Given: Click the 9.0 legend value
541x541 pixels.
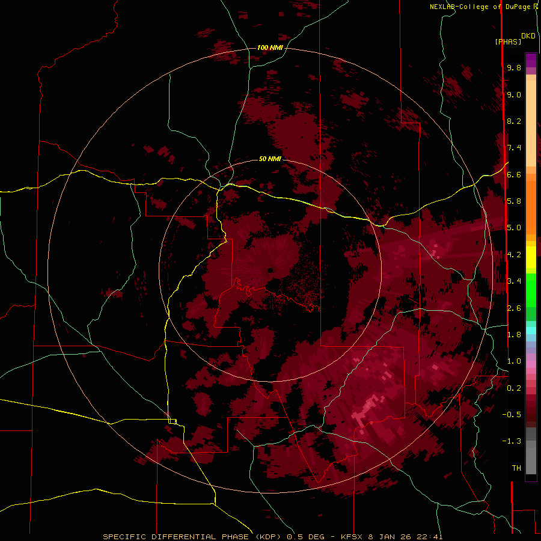Looking at the screenshot, I should [x=514, y=94].
